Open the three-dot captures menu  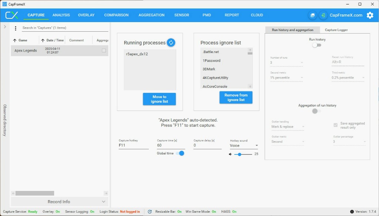[16, 28]
